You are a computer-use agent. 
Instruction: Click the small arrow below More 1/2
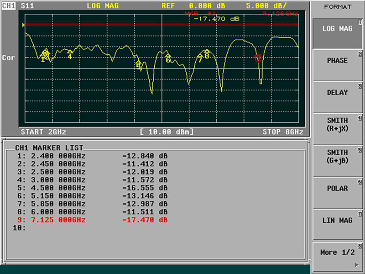click(357, 265)
